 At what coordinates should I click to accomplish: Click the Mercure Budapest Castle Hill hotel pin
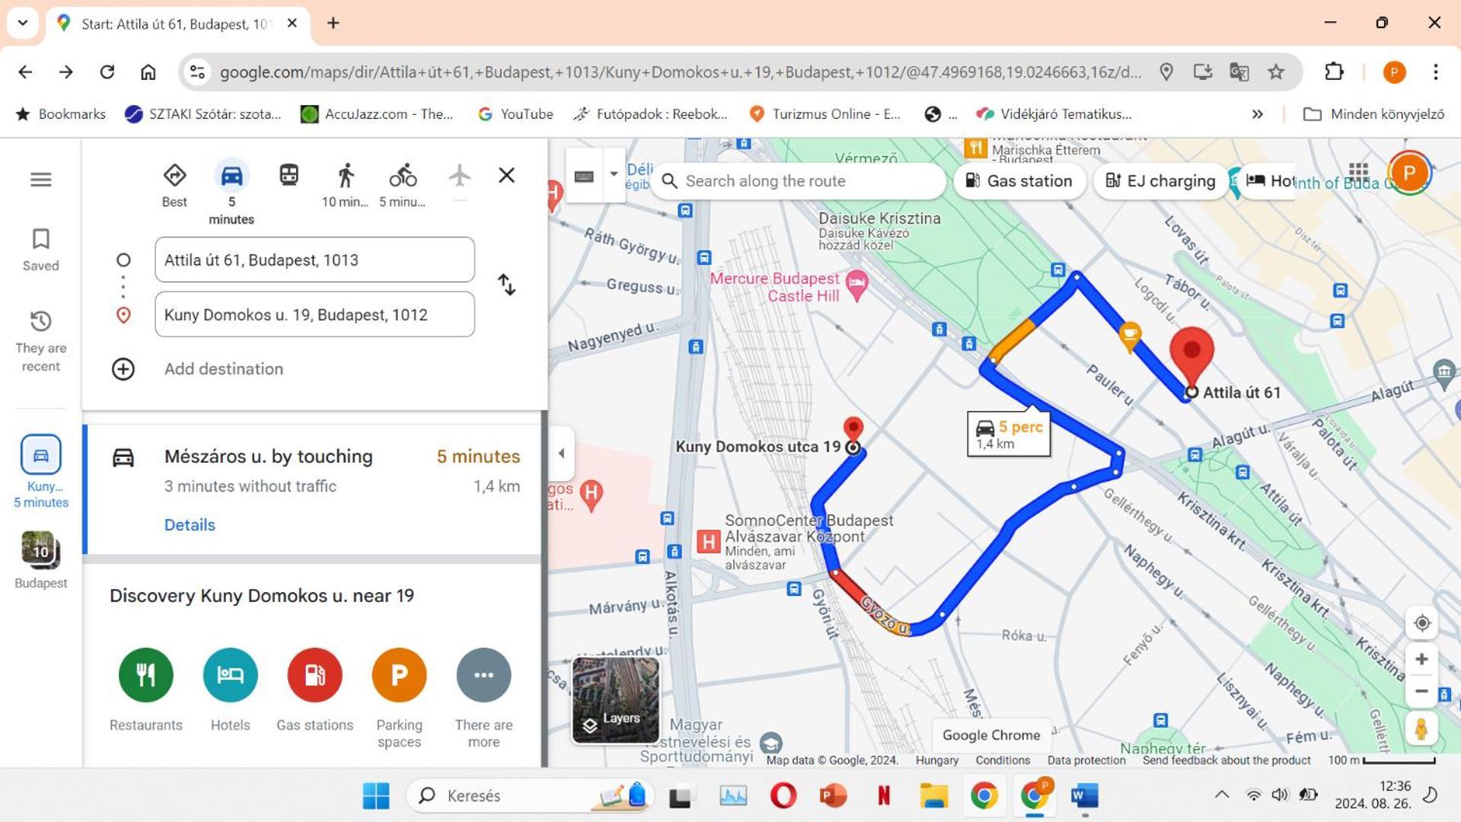[x=857, y=285]
